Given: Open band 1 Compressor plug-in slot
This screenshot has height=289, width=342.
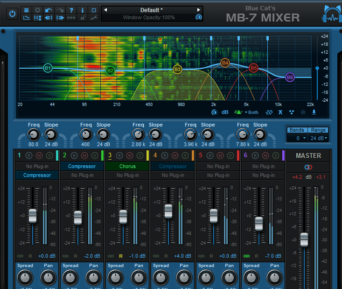Looking at the screenshot, I should [37, 175].
